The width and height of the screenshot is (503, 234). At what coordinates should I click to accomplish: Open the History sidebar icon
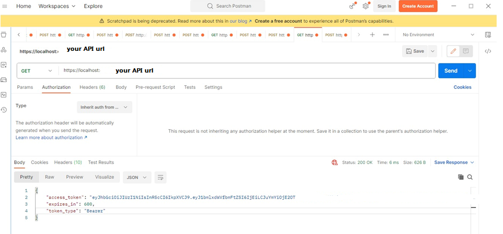pos(4,110)
